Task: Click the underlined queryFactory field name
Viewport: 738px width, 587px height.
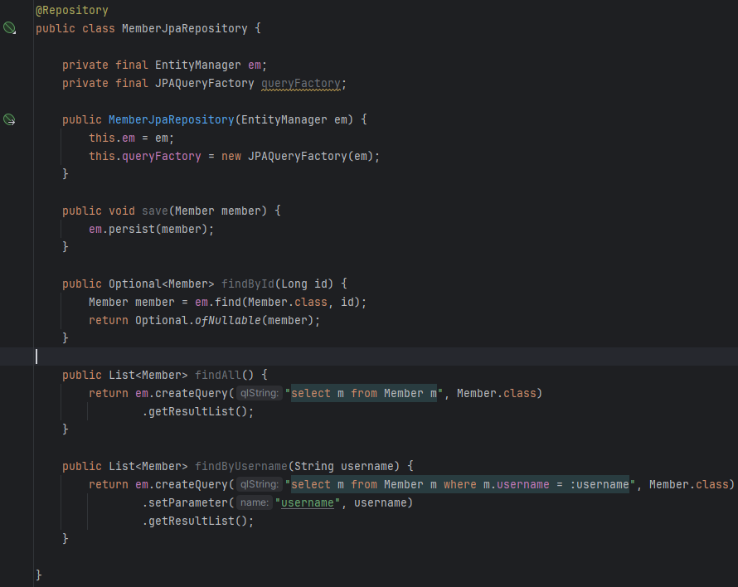Action: (301, 83)
